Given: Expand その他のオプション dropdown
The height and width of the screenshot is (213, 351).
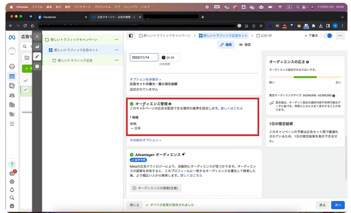Looking at the screenshot, I should [145, 140].
